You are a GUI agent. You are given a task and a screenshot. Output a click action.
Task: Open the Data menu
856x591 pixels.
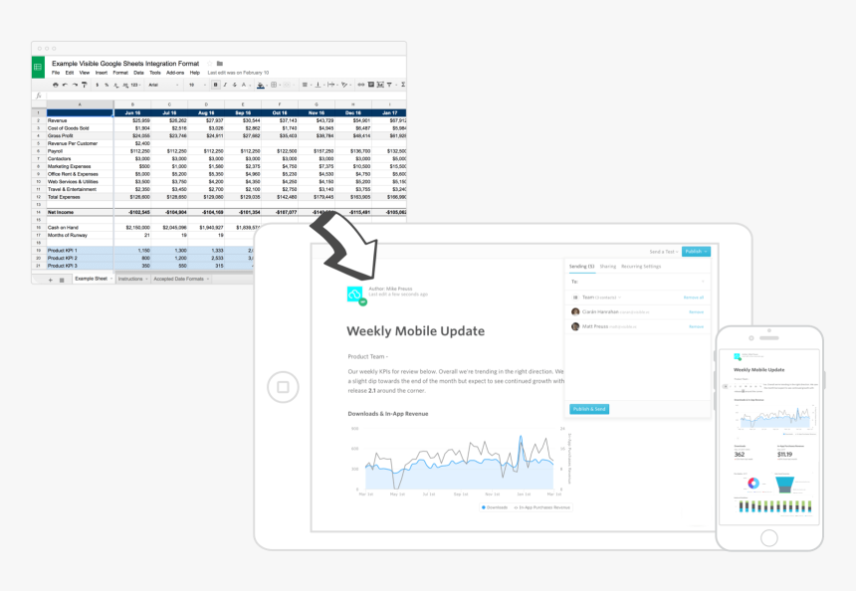[x=138, y=73]
